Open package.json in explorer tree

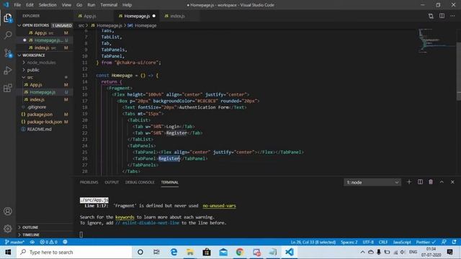tap(40, 114)
